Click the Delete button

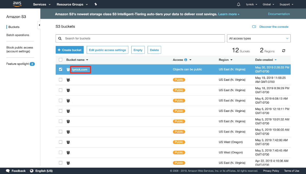point(154,50)
